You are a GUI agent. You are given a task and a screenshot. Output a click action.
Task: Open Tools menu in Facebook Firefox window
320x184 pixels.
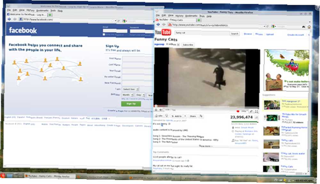pyautogui.click(x=53, y=11)
